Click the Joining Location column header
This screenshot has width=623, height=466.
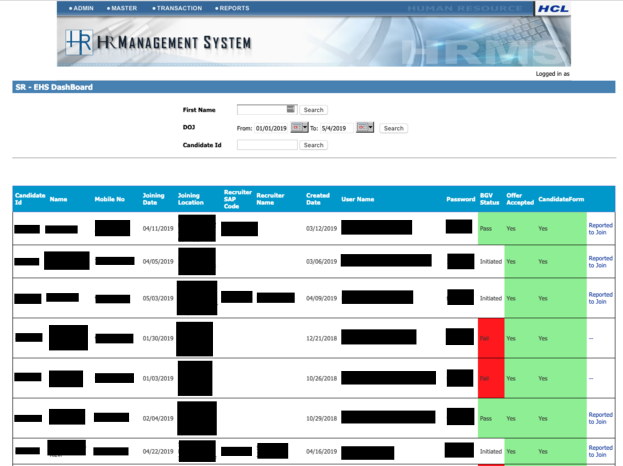click(191, 199)
